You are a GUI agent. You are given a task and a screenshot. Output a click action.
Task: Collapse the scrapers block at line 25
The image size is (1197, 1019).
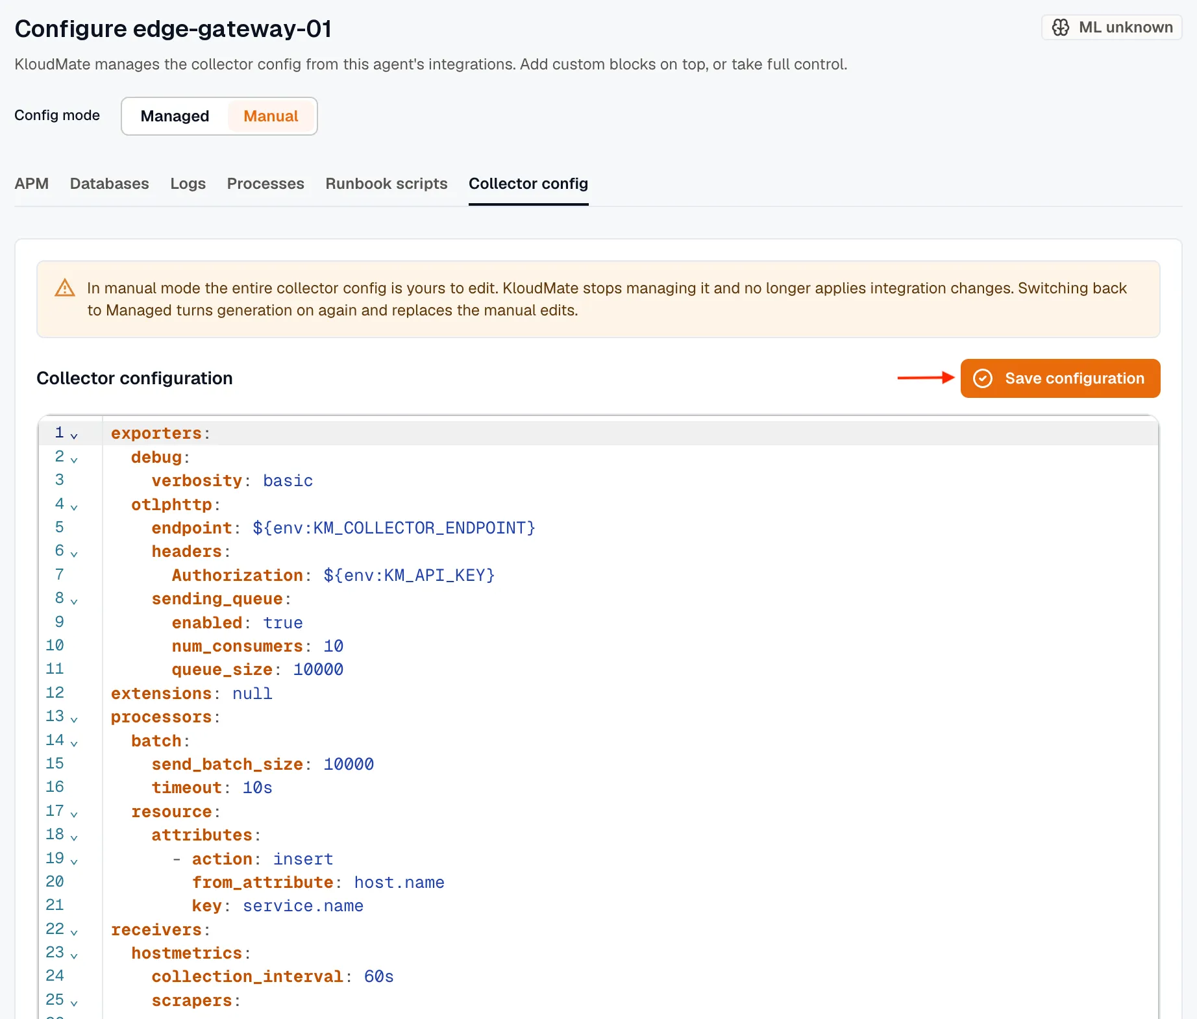click(x=74, y=1003)
